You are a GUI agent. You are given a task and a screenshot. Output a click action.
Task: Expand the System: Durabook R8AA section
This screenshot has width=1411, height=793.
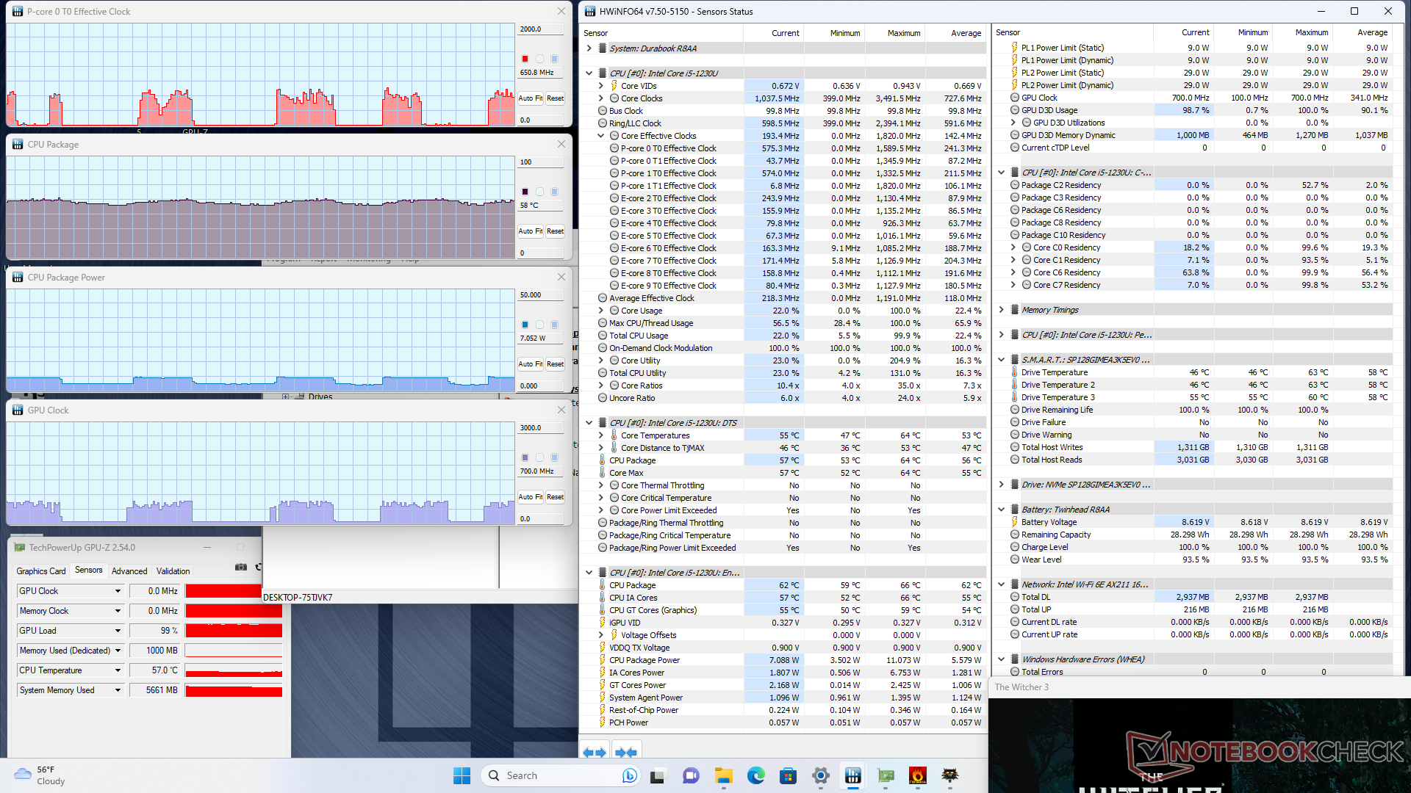point(589,48)
